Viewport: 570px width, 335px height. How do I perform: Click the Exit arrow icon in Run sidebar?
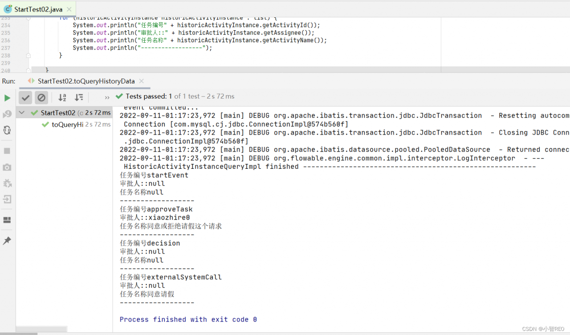click(x=7, y=199)
